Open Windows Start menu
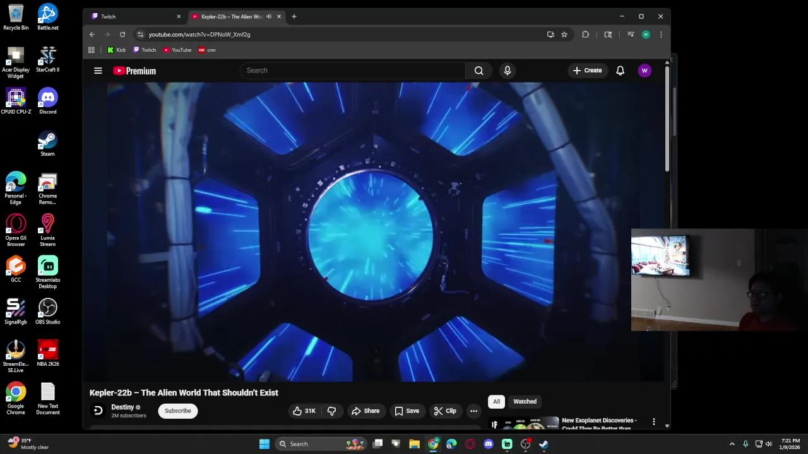 (x=264, y=444)
